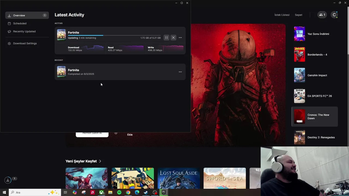Open the red-bearded warrior game card
This screenshot has height=196, width=349.
tap(86, 178)
